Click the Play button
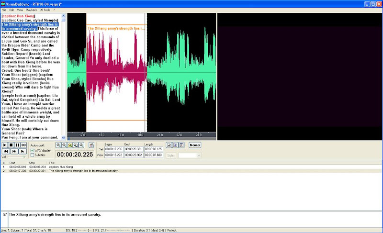 tap(5, 145)
